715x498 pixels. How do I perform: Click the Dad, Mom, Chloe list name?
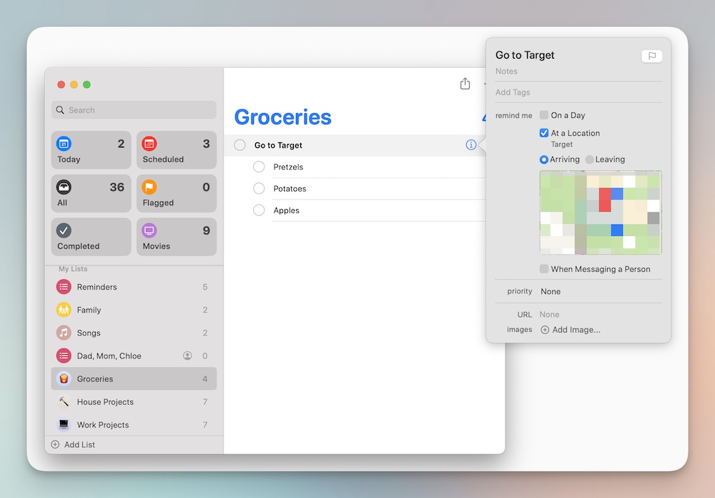[109, 356]
